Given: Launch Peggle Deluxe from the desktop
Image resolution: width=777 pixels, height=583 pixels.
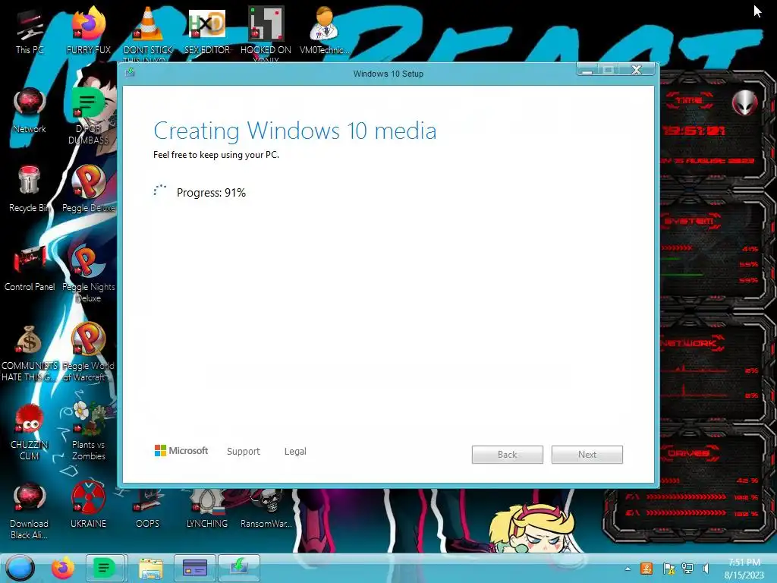Looking at the screenshot, I should point(88,190).
